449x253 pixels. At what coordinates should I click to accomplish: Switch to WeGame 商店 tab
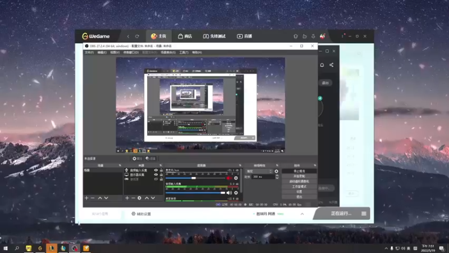click(185, 36)
